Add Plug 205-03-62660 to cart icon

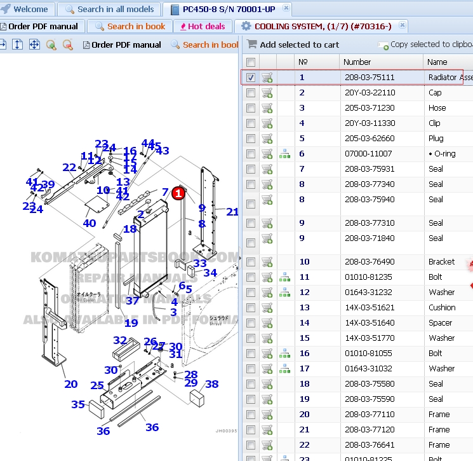click(x=267, y=139)
